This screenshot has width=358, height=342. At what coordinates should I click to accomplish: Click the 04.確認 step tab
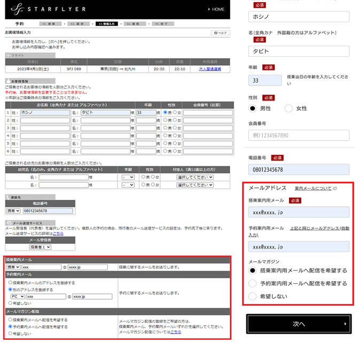[x=132, y=24]
